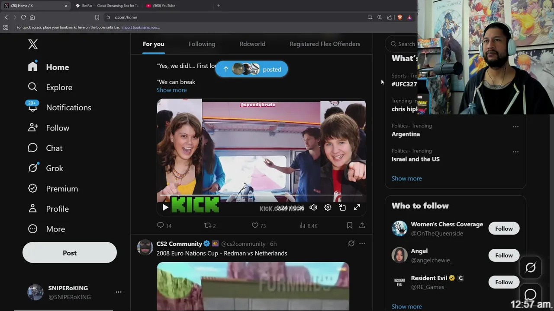Show more trends in What's happening
The width and height of the screenshot is (554, 311).
point(406,178)
